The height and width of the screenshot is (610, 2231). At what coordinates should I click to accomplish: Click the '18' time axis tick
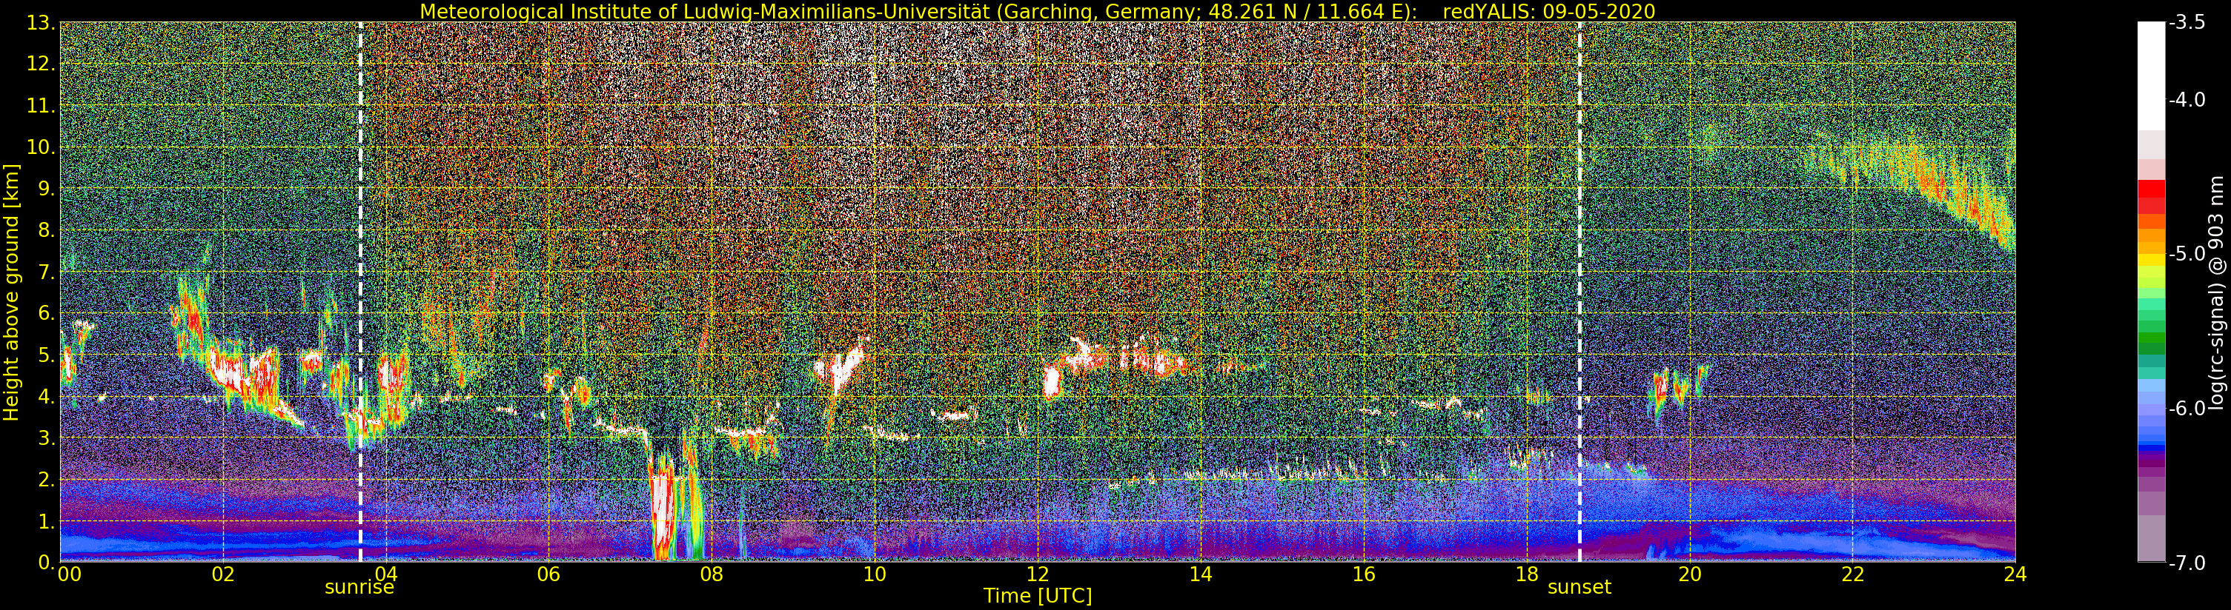pos(1526,574)
